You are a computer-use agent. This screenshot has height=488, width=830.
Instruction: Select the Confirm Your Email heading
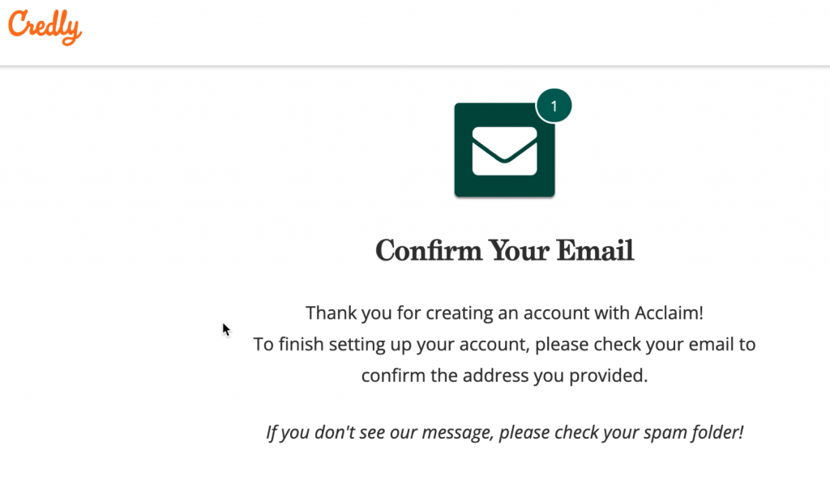point(504,250)
